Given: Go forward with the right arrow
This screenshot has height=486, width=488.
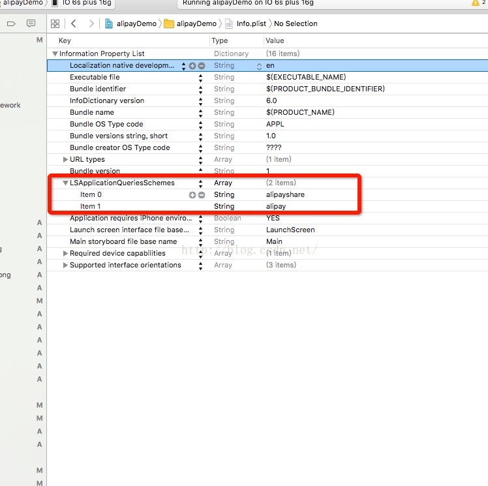Looking at the screenshot, I should pos(91,23).
